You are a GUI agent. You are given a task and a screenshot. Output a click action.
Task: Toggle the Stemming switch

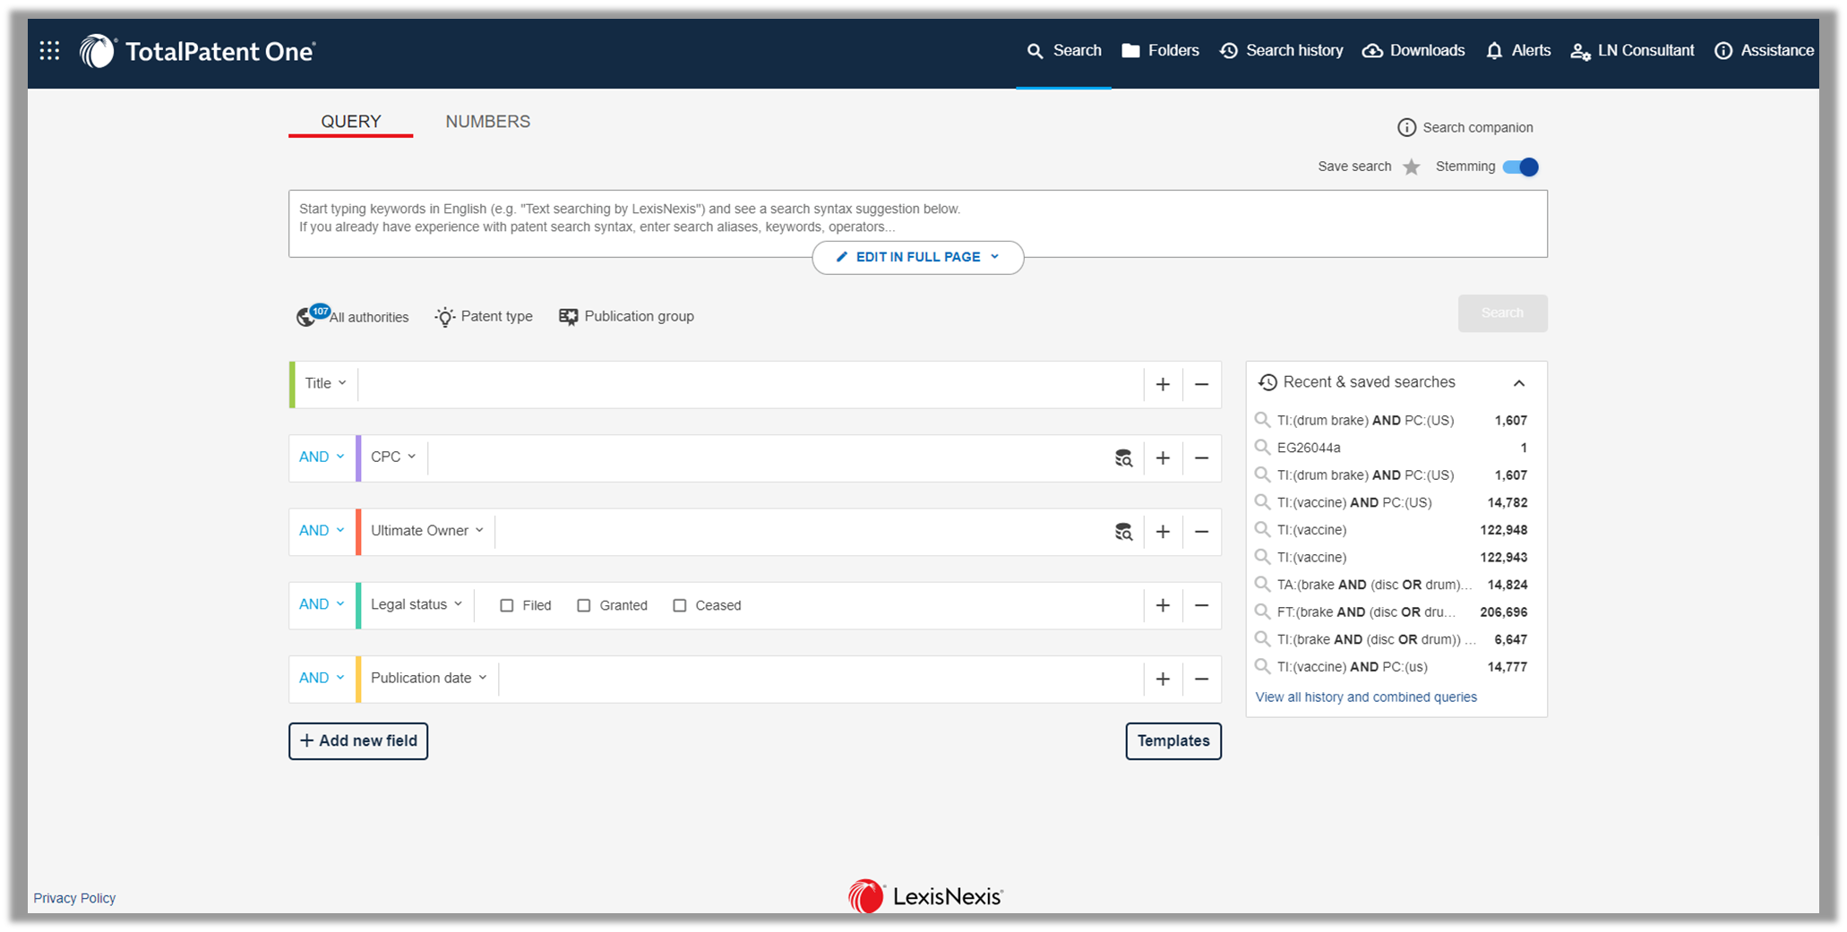(x=1521, y=167)
